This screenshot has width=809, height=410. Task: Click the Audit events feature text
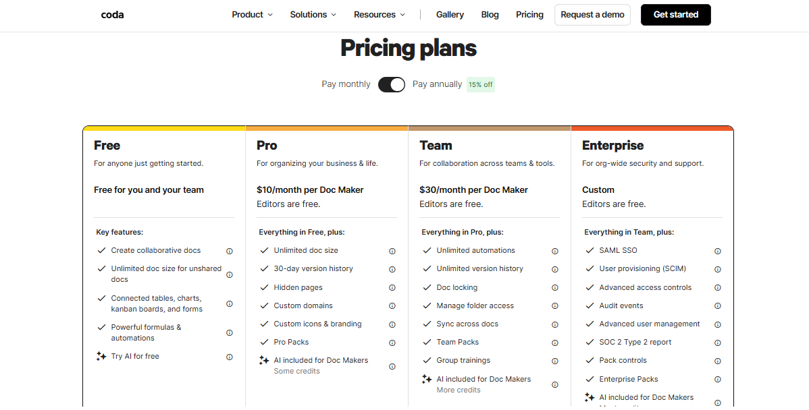[621, 305]
